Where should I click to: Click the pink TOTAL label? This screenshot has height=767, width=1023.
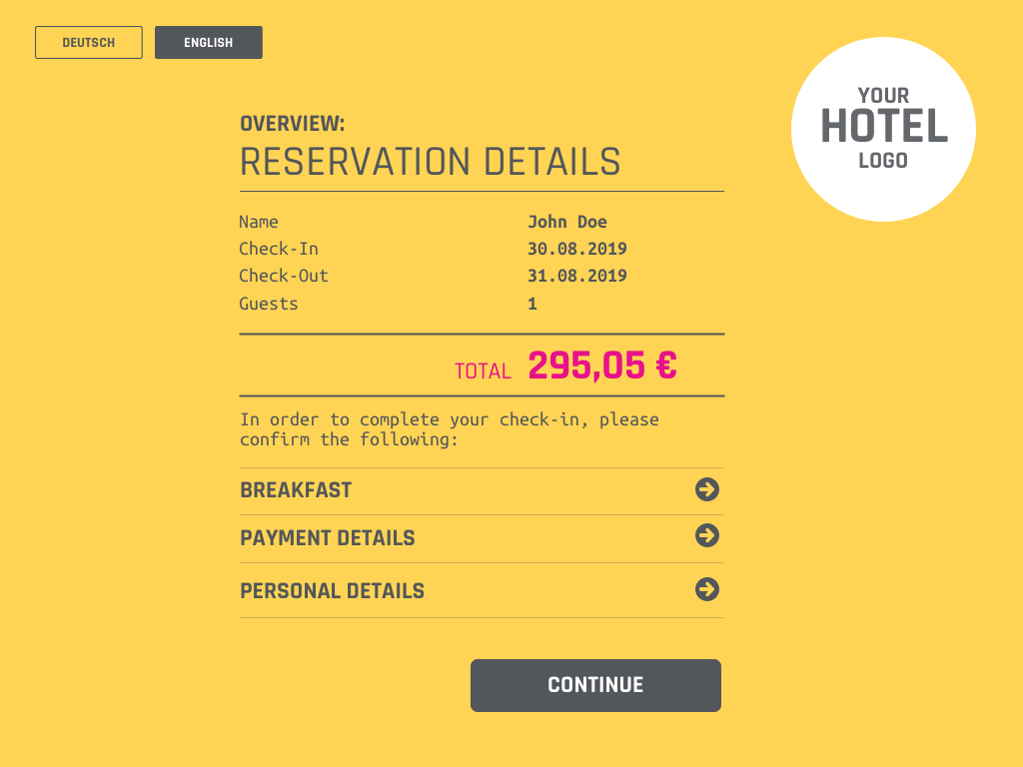point(483,372)
